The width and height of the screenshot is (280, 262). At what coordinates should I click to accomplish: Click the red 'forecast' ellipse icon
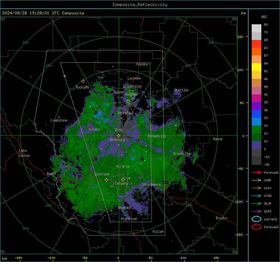pyautogui.click(x=256, y=227)
